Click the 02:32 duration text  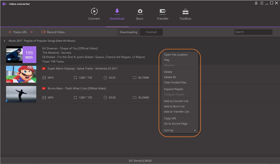(x=112, y=78)
